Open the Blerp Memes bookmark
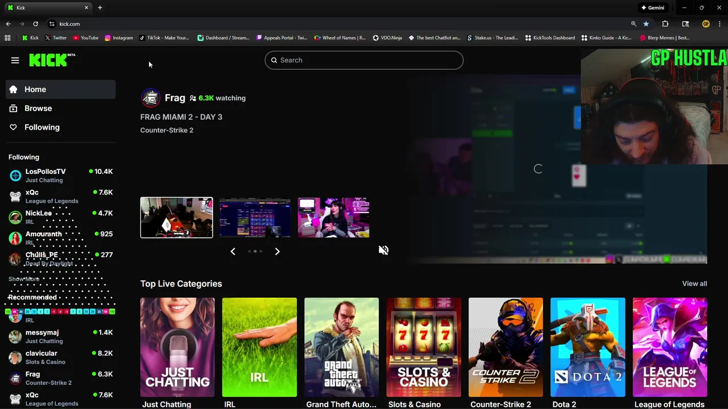728x409 pixels. point(664,38)
